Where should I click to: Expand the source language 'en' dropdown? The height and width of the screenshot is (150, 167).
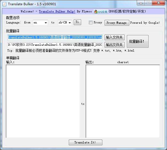tap(40, 23)
